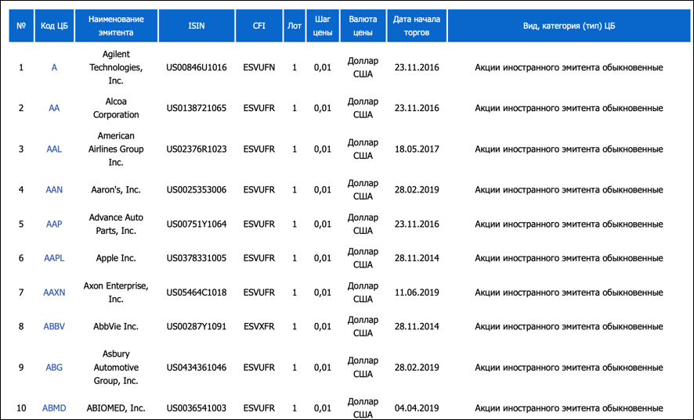
Task: Click the 'Лот' column header
Action: click(x=295, y=26)
